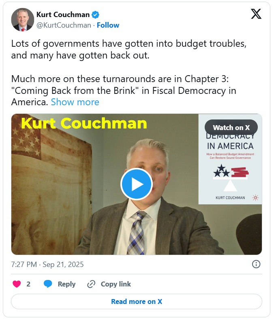Viewport: 274px width, 321px height.
Task: Click the blue verified badge
Action: (95, 15)
